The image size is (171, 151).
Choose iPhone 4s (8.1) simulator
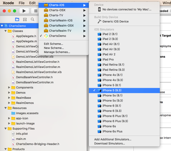point(124,75)
